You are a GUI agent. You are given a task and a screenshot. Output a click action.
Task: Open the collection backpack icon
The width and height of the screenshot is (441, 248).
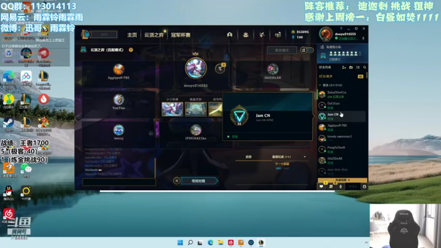tap(245, 35)
